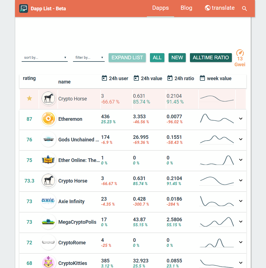Click MegaCryptoPolis 24h ratio 2.5806
Image resolution: width=266 pixels, height=268 pixels.
(174, 220)
